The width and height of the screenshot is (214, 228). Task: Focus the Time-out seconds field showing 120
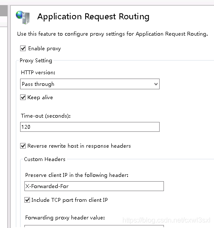click(x=90, y=127)
